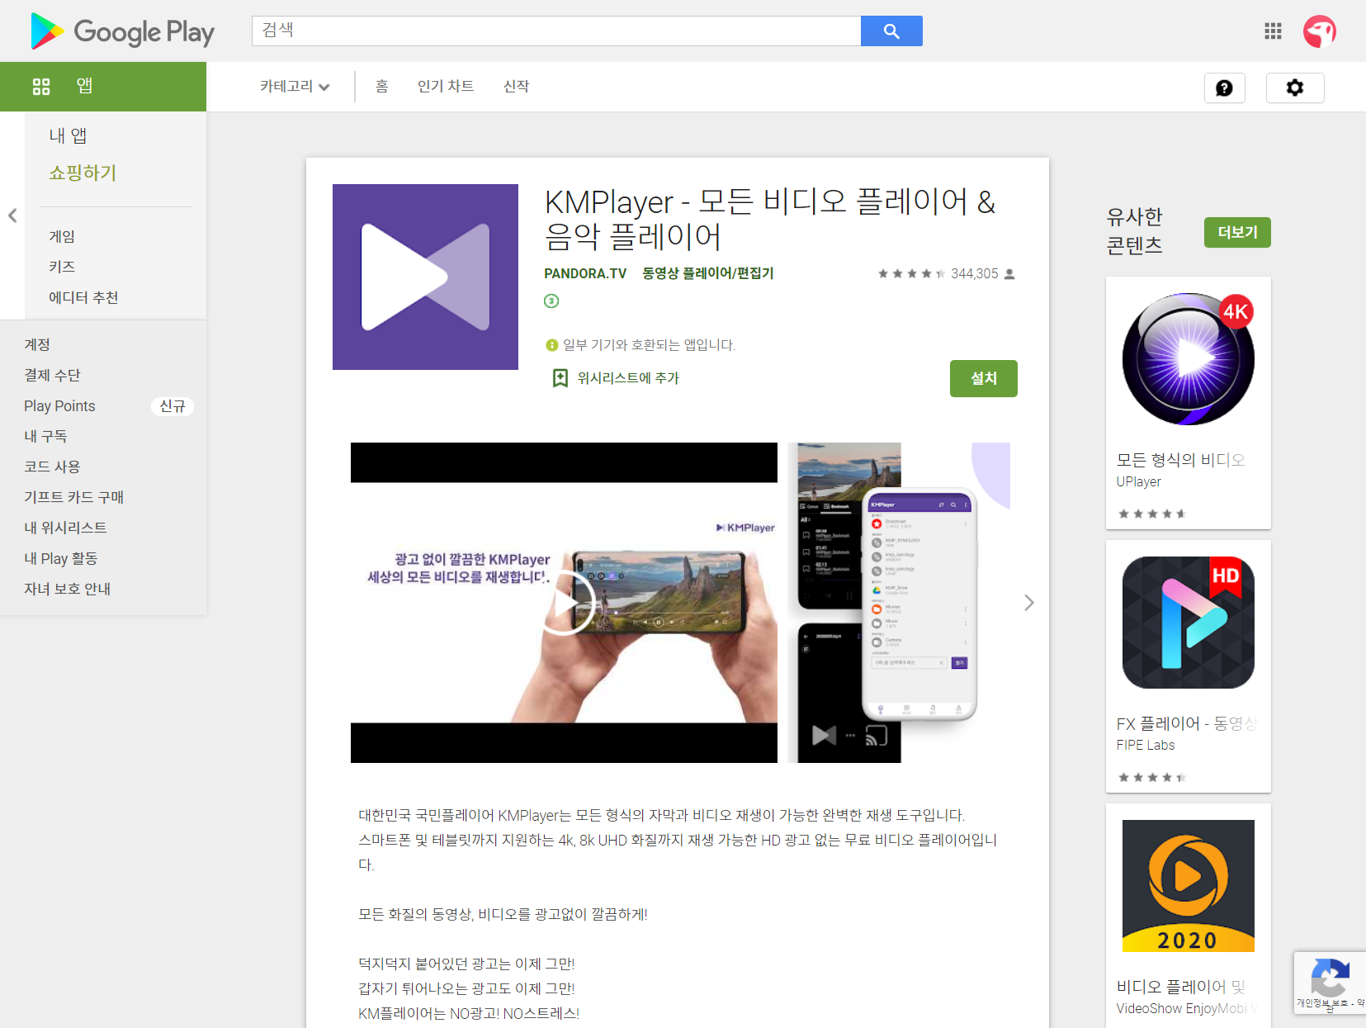Click the KMPlayer purple app icon
This screenshot has height=1028, width=1366.
click(x=425, y=277)
